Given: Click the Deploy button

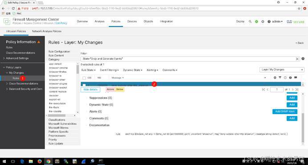Looking at the screenshot, I should [x=240, y=21].
